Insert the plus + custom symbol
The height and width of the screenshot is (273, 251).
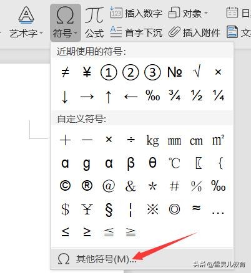[65, 140]
